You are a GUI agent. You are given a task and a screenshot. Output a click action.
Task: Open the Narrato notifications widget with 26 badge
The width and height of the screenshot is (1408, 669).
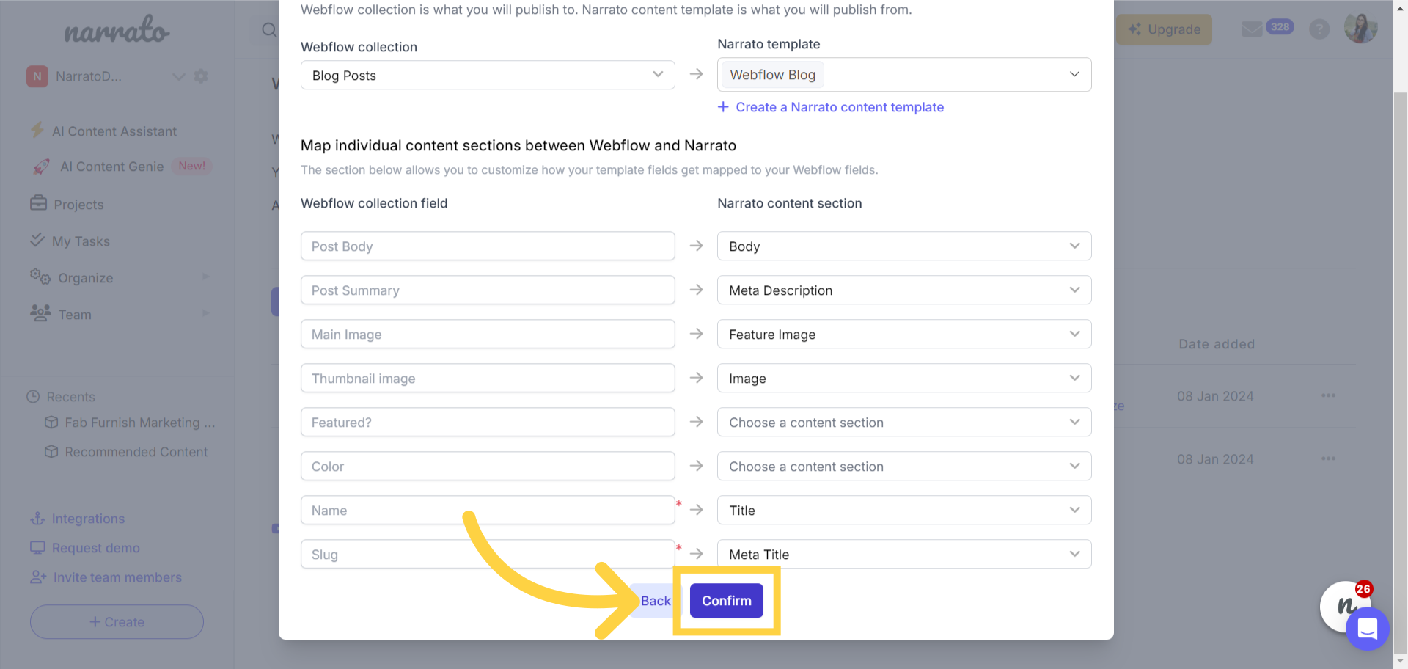1343,605
